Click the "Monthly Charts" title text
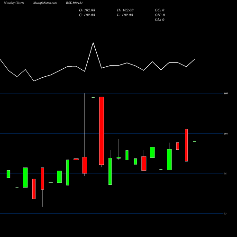 [x=14, y=3]
